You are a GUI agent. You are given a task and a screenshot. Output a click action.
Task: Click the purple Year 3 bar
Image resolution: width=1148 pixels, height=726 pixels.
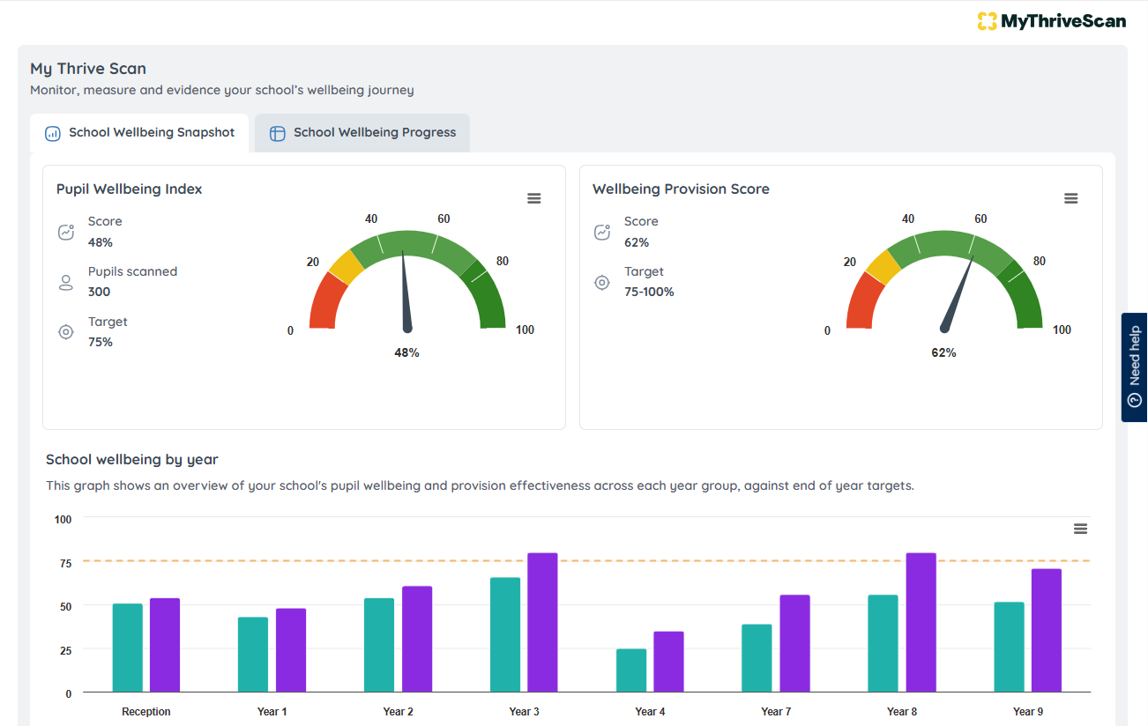(x=542, y=622)
